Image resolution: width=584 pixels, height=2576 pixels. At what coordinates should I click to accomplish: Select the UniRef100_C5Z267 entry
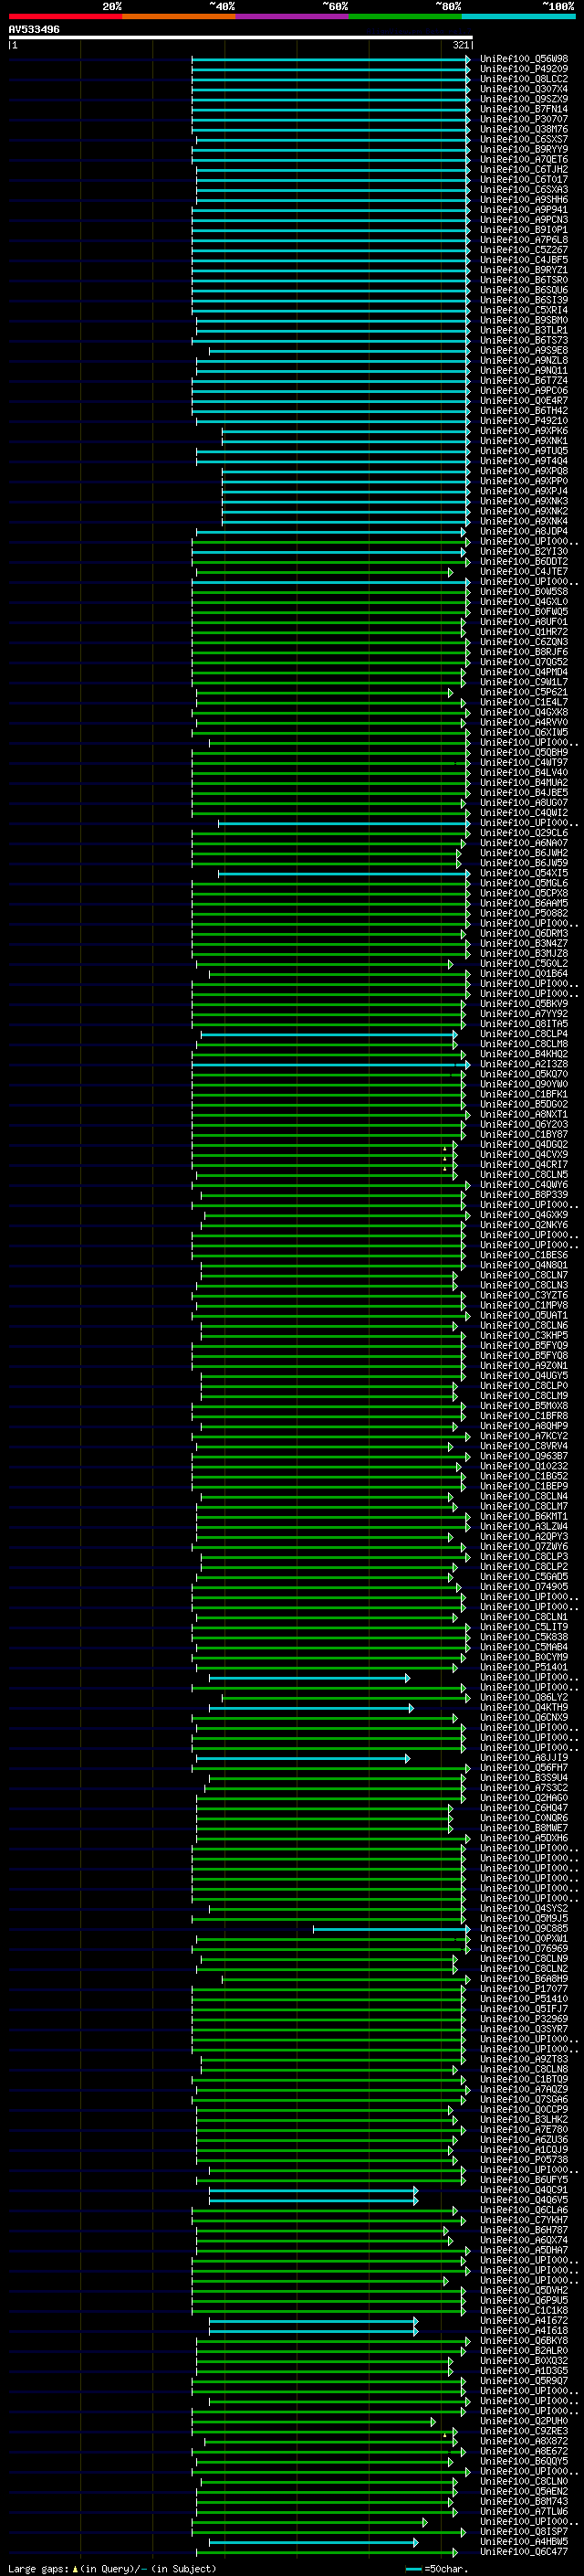coord(524,250)
